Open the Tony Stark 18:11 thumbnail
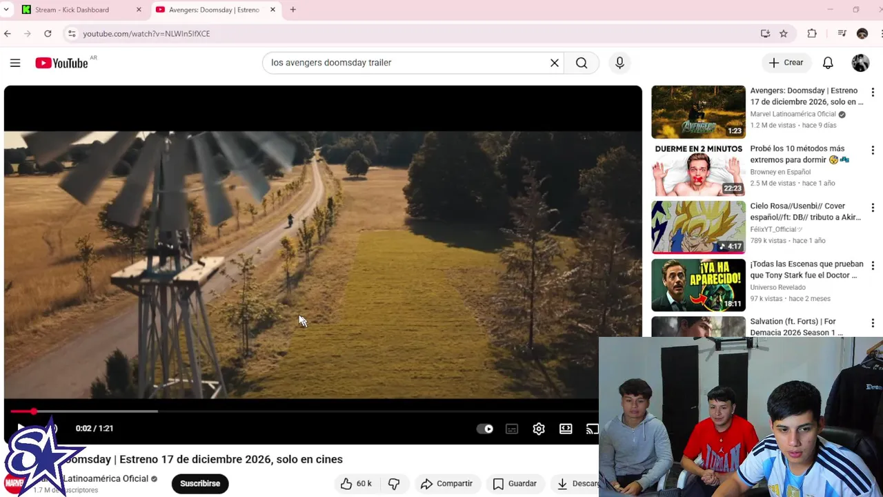This screenshot has height=497, width=883. click(x=698, y=285)
